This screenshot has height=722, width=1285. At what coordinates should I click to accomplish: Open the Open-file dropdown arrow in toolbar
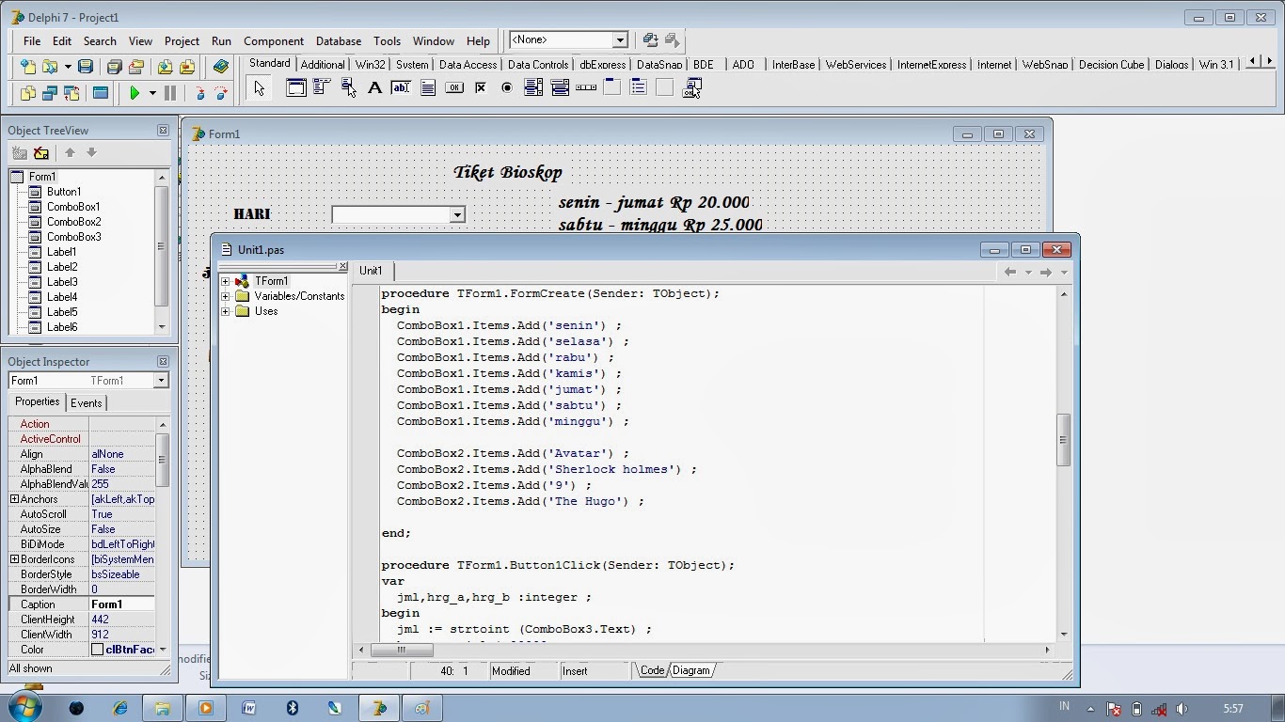pos(68,67)
